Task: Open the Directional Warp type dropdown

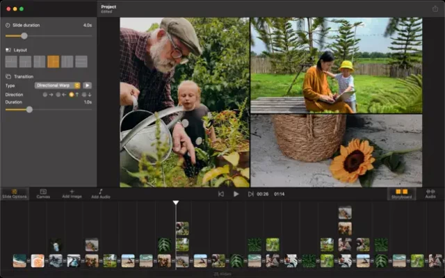Action: 58,85
